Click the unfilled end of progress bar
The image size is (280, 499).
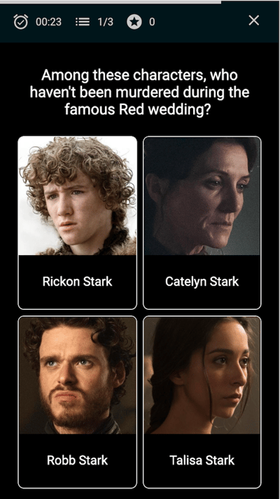click(x=250, y=2)
